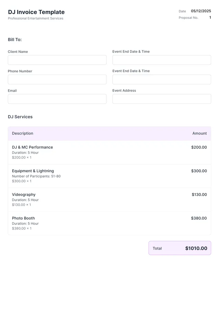Click the Bill To heading
The height and width of the screenshot is (309, 219).
14,40
